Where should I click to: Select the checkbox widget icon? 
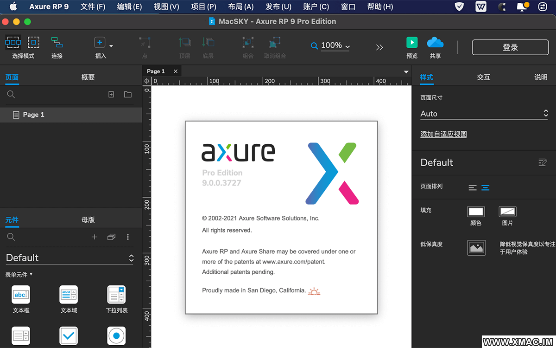[x=69, y=336]
